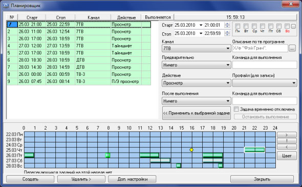Open the Цвет color button
The image size is (302, 187).
pos(287,156)
